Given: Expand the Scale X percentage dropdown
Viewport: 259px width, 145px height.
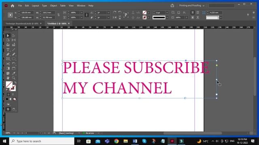Looking at the screenshot, I should pyautogui.click(x=81, y=12).
